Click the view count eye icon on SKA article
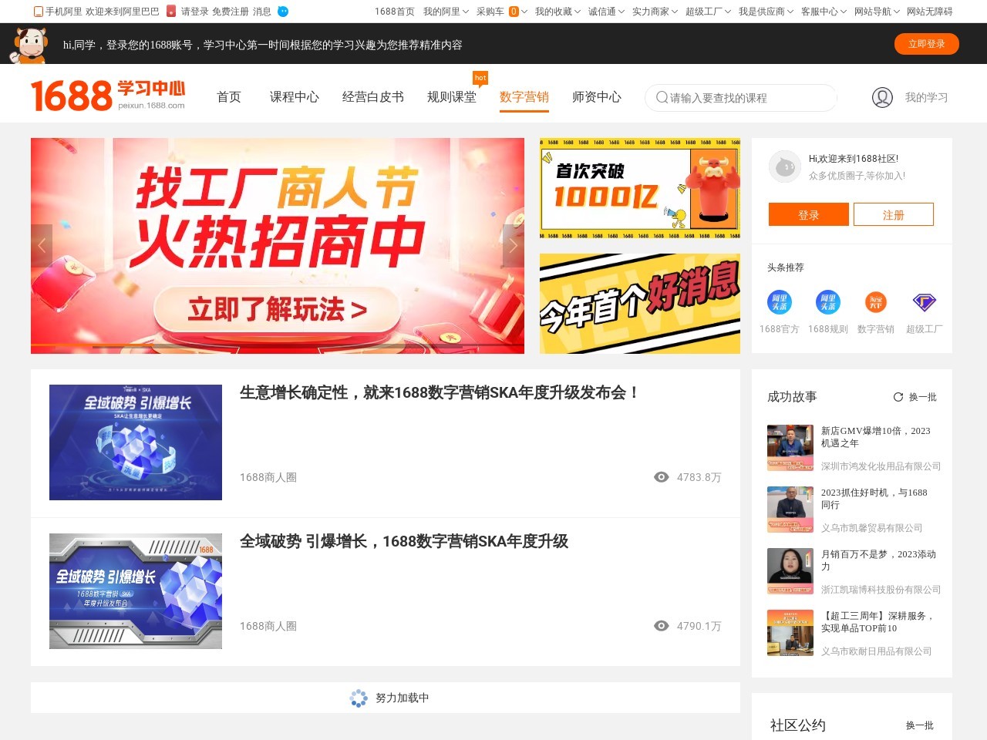Image resolution: width=987 pixels, height=740 pixels. coord(661,477)
